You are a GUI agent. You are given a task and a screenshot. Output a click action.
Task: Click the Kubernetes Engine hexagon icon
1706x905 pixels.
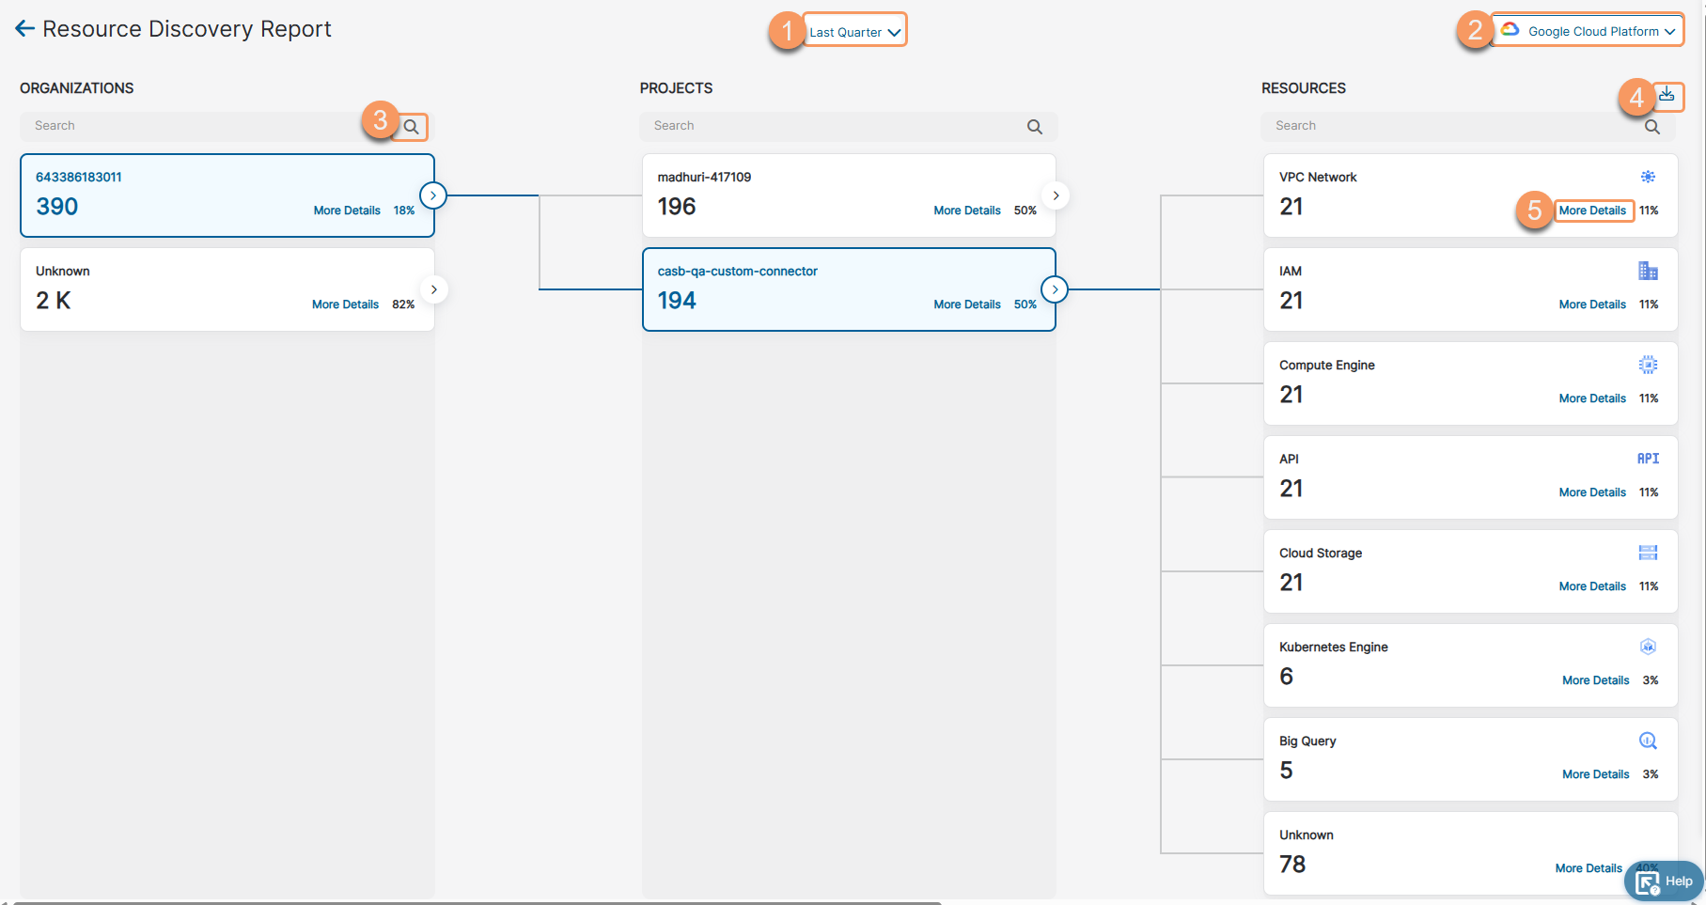click(1648, 647)
